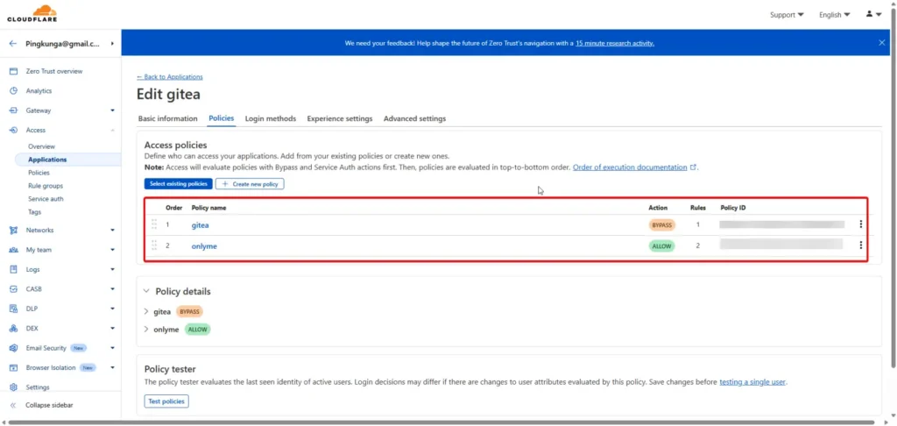897x426 pixels.
Task: Expand the Gateway menu arrow
Action: 113,110
